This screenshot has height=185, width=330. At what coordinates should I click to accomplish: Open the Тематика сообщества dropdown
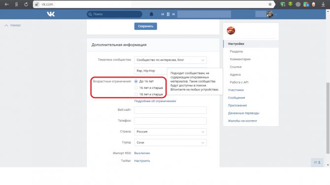pos(170,60)
